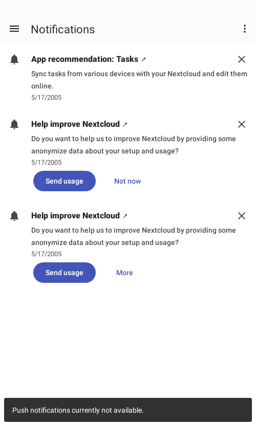Click the bell icon of the first Help improve notification

[x=14, y=124]
